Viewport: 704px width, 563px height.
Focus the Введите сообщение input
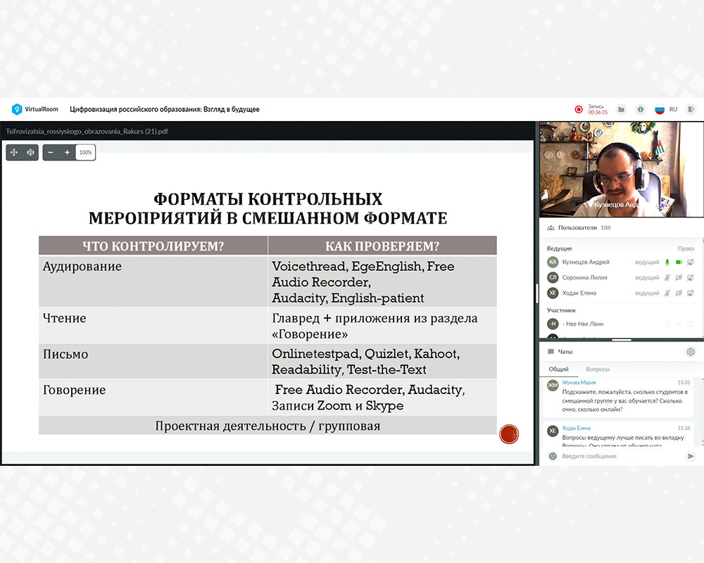click(622, 456)
